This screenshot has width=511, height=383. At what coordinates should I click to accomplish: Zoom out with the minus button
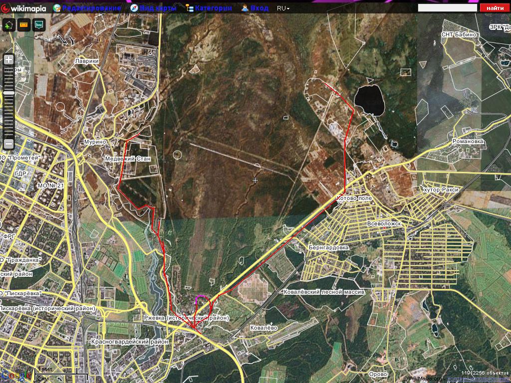[8, 144]
